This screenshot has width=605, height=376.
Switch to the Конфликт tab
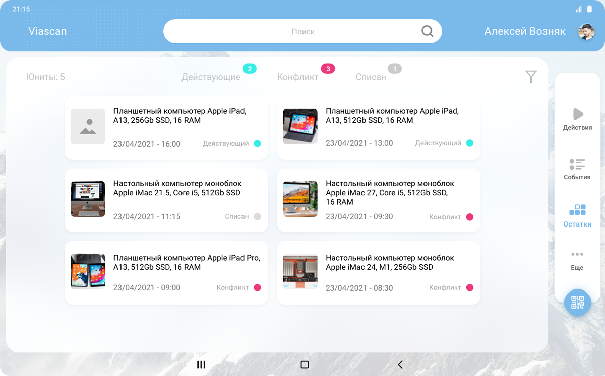tap(297, 77)
